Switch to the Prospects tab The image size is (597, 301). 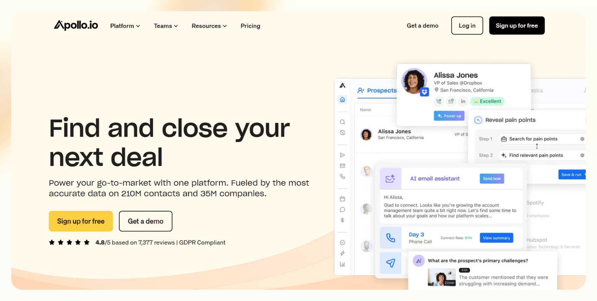tap(377, 90)
